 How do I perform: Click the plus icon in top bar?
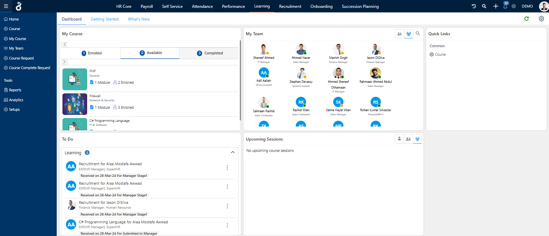click(x=495, y=6)
